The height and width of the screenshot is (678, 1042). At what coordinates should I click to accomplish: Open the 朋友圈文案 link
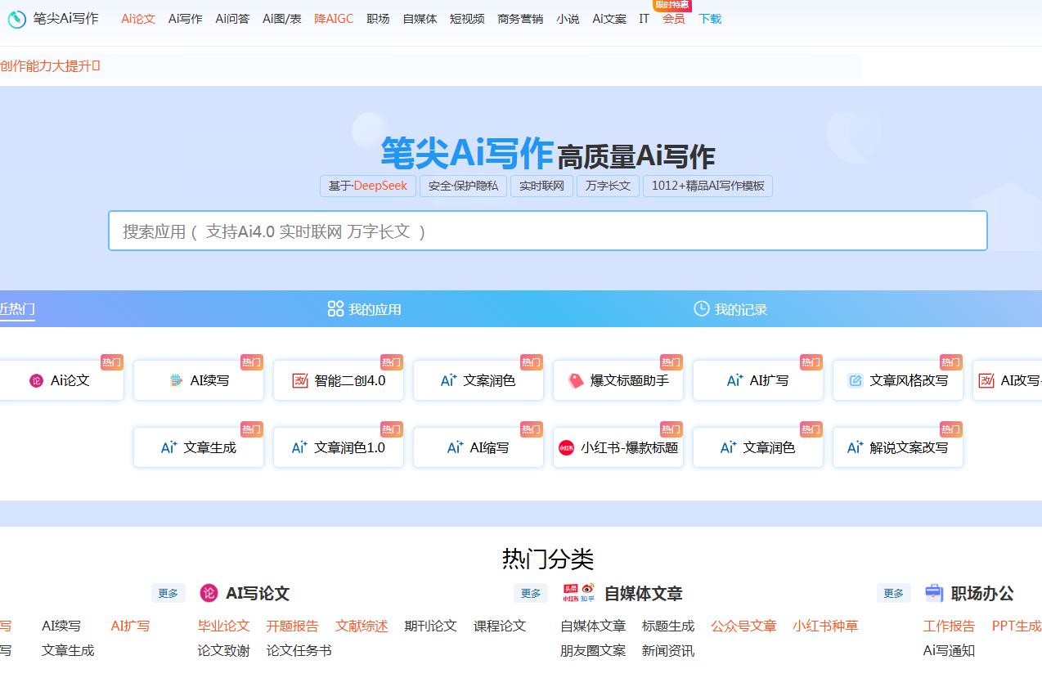click(593, 650)
